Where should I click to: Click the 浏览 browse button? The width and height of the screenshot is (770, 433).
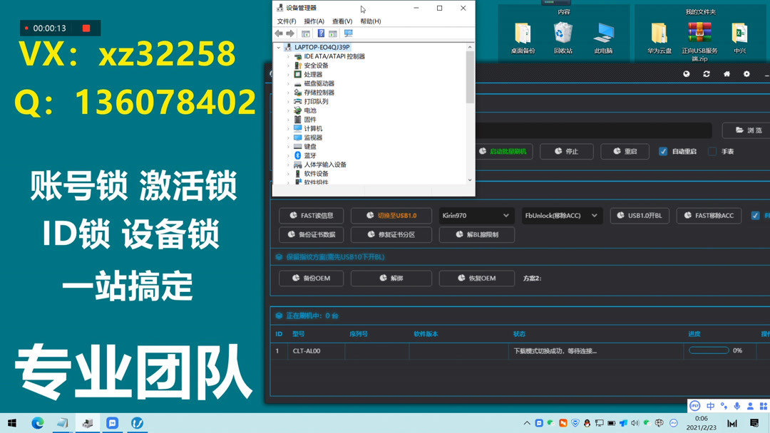[749, 130]
